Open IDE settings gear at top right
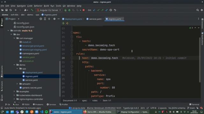Viewport: 204px width, 114px height. pos(202,10)
